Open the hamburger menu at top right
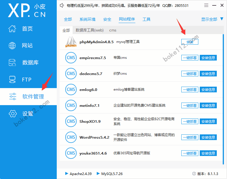This screenshot has width=227, height=179. point(206,5)
